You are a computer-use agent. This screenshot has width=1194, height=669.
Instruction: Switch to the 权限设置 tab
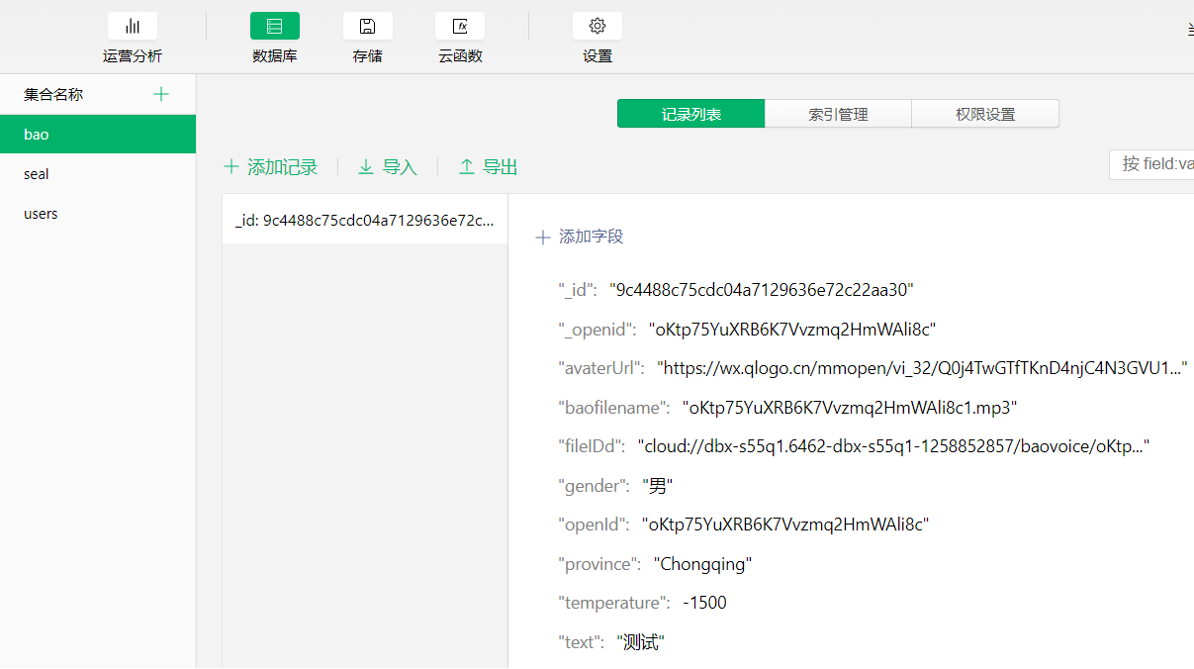click(x=985, y=114)
